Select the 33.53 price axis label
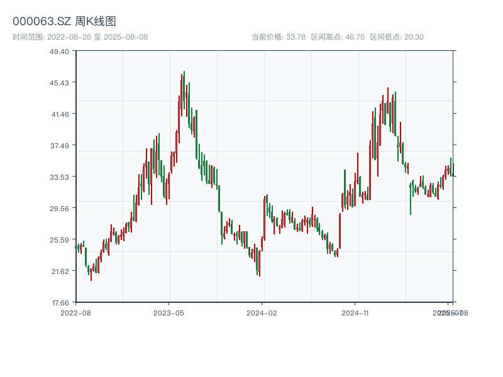The width and height of the screenshot is (503, 377). tap(59, 177)
